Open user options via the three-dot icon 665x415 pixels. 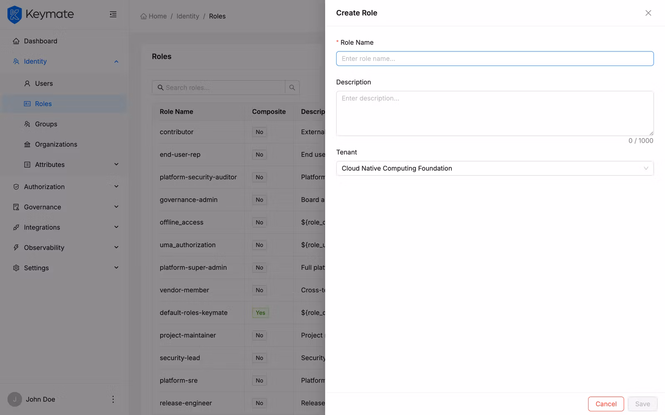tap(113, 399)
